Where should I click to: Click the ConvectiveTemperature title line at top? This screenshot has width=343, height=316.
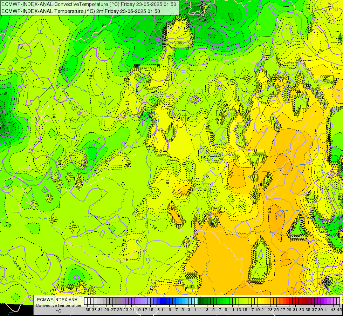89,4
